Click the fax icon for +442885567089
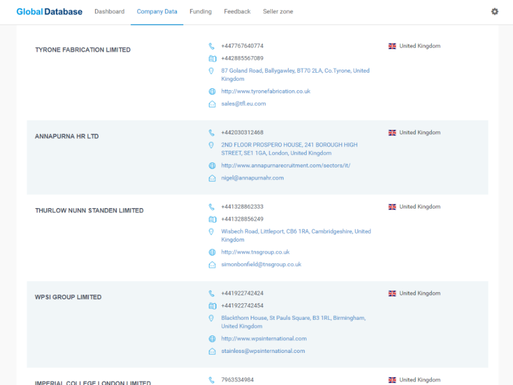Viewport: 513px width, 385px height. [212, 58]
